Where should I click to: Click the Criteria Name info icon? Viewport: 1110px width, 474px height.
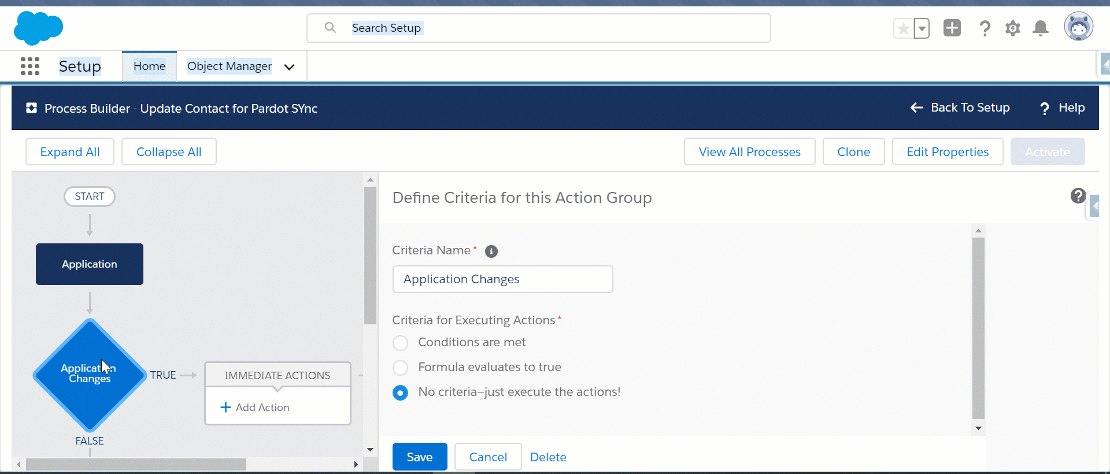[491, 251]
